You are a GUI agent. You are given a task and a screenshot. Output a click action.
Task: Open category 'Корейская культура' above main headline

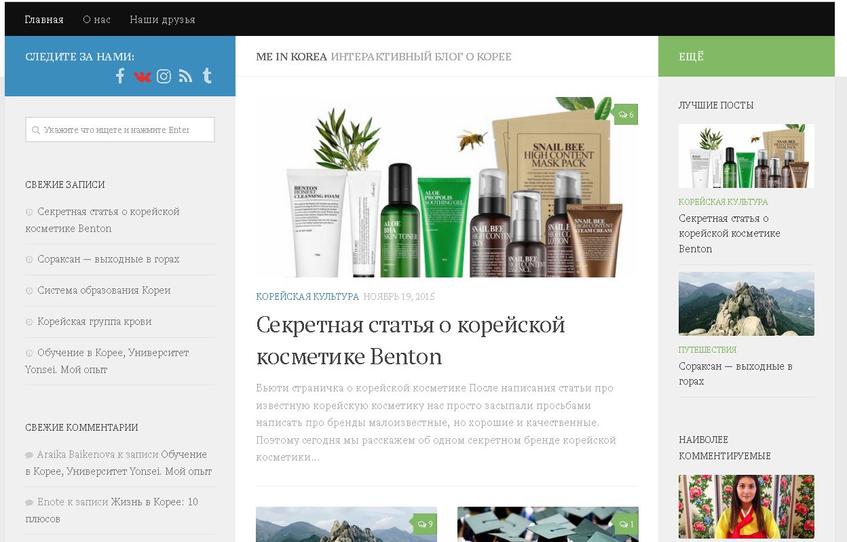coord(307,296)
